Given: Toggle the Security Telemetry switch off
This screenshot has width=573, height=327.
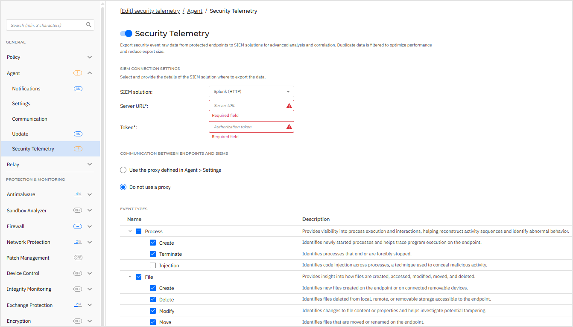Looking at the screenshot, I should click(126, 34).
